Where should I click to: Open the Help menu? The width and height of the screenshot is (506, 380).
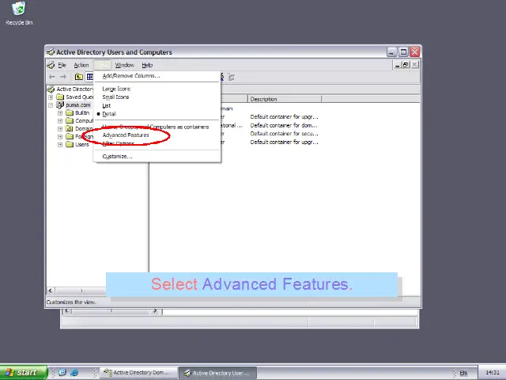pyautogui.click(x=147, y=65)
